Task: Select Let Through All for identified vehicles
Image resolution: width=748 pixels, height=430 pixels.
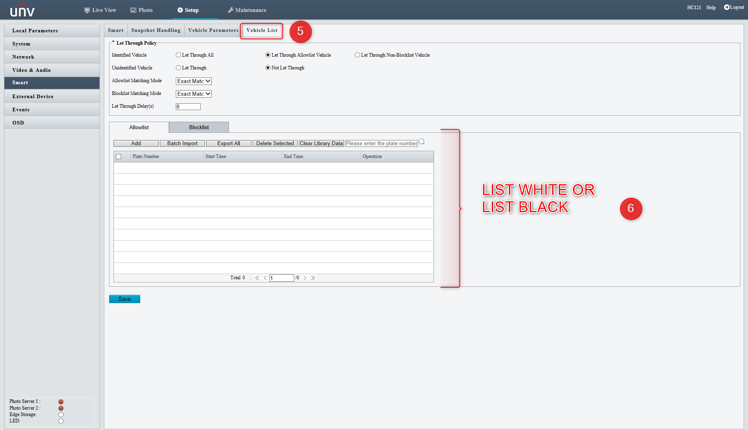Action: 178,55
